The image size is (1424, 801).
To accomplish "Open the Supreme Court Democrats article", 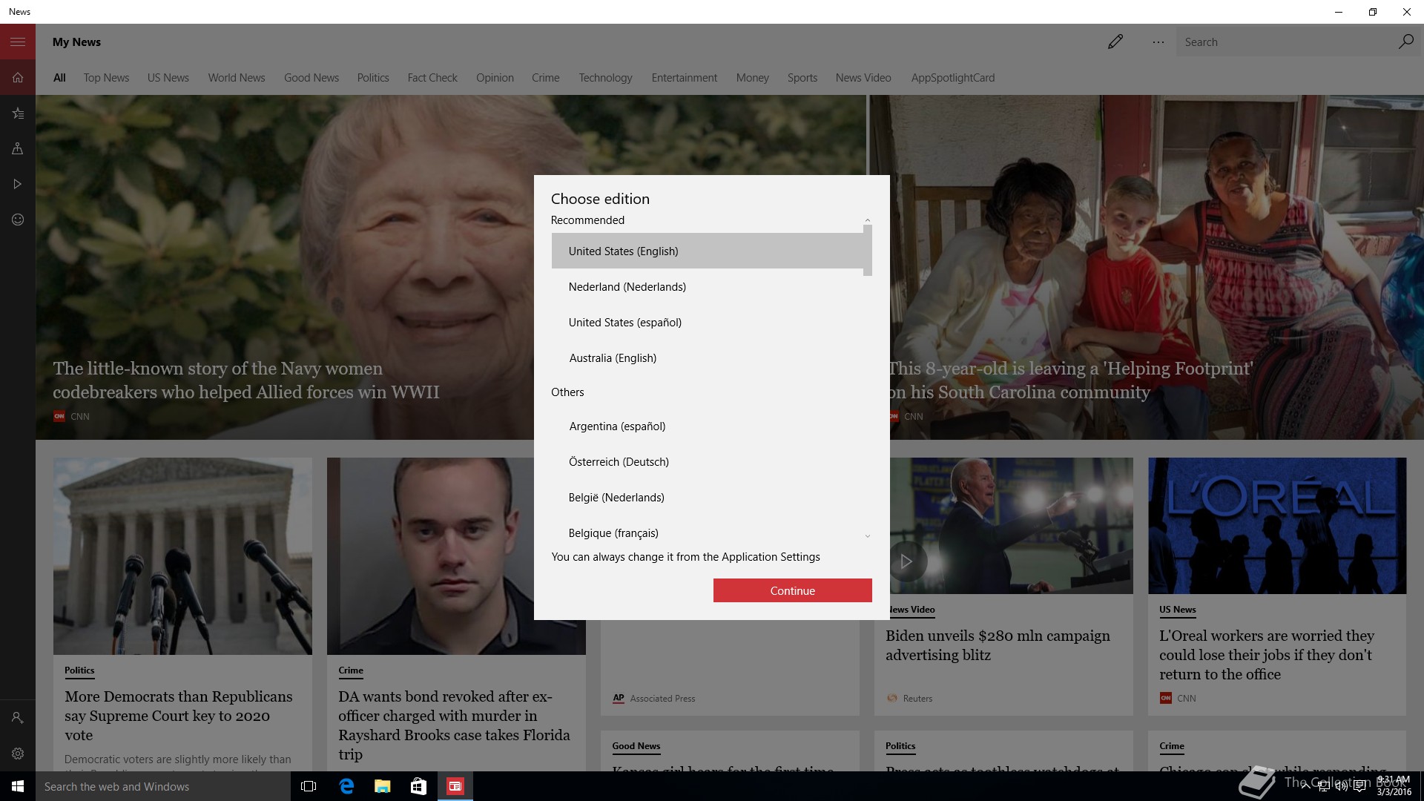I will [x=179, y=716].
